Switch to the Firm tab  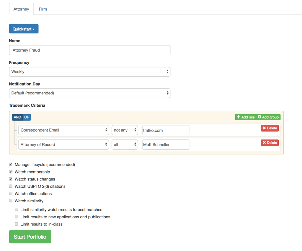click(x=43, y=9)
